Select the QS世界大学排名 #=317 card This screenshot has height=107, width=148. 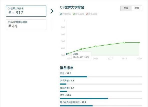click(26, 11)
